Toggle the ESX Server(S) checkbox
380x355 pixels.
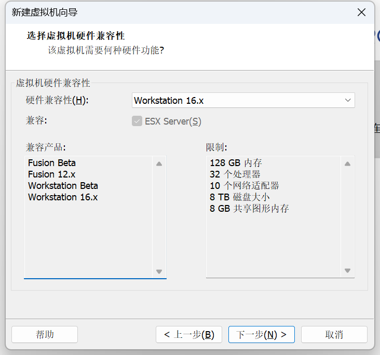pyautogui.click(x=137, y=121)
